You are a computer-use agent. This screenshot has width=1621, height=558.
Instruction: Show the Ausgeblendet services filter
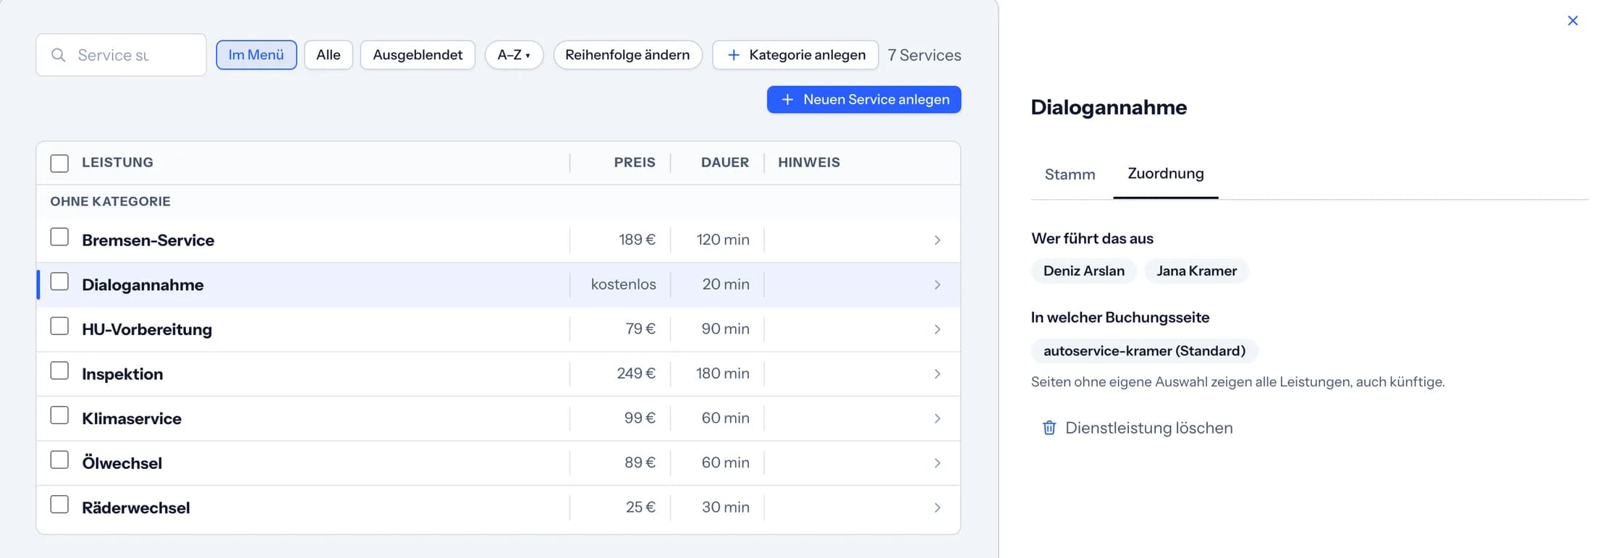(x=418, y=55)
